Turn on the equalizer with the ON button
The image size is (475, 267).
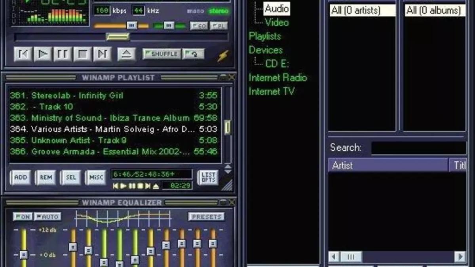(23, 217)
